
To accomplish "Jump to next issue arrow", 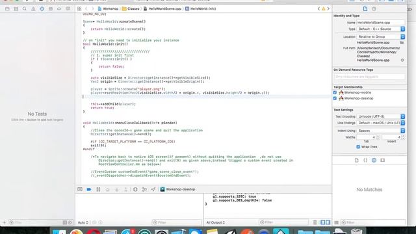I will point(328,8).
